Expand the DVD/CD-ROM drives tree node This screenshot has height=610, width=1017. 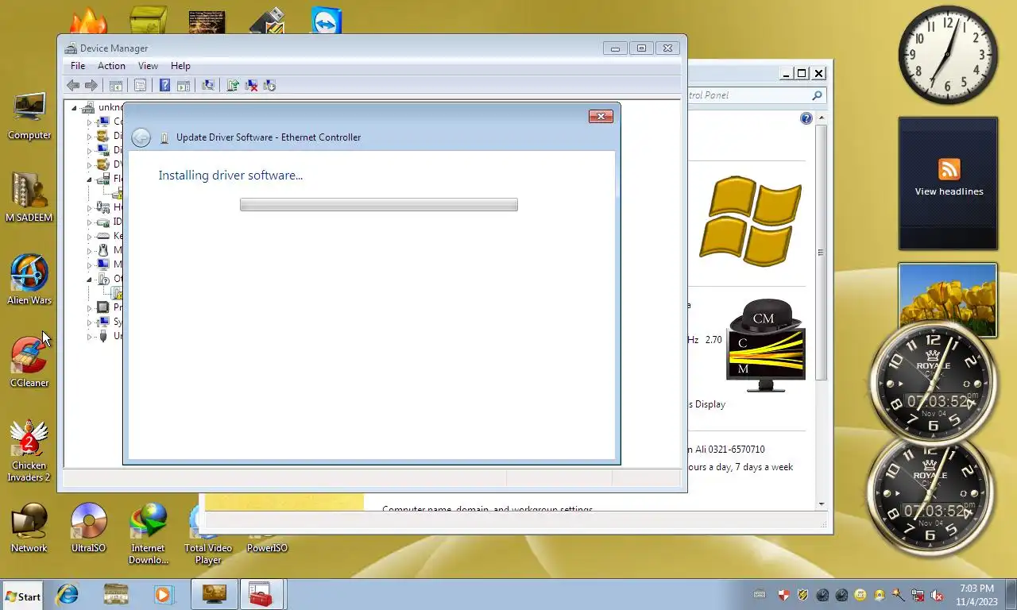pos(89,165)
